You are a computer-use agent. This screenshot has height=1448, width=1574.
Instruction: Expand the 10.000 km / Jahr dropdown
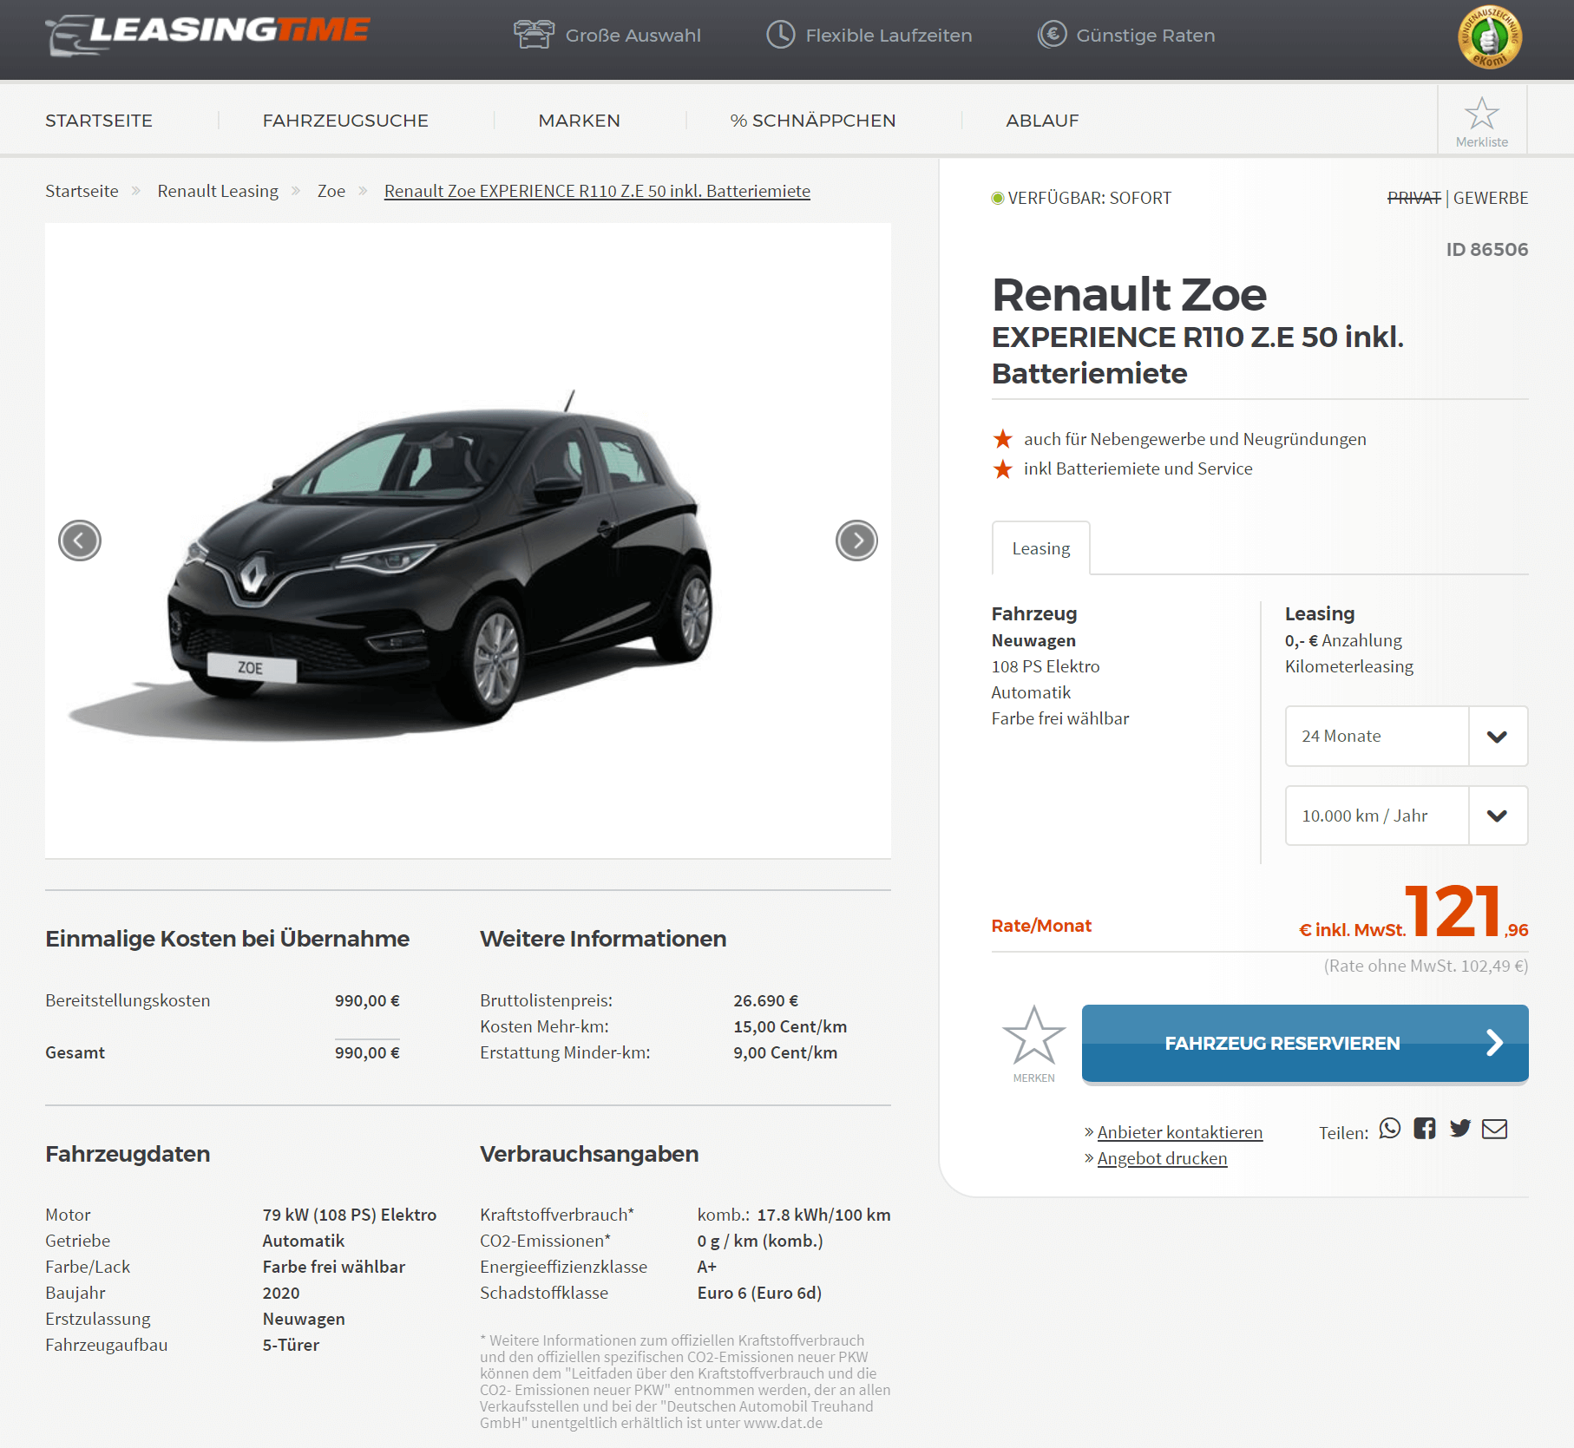click(1407, 816)
